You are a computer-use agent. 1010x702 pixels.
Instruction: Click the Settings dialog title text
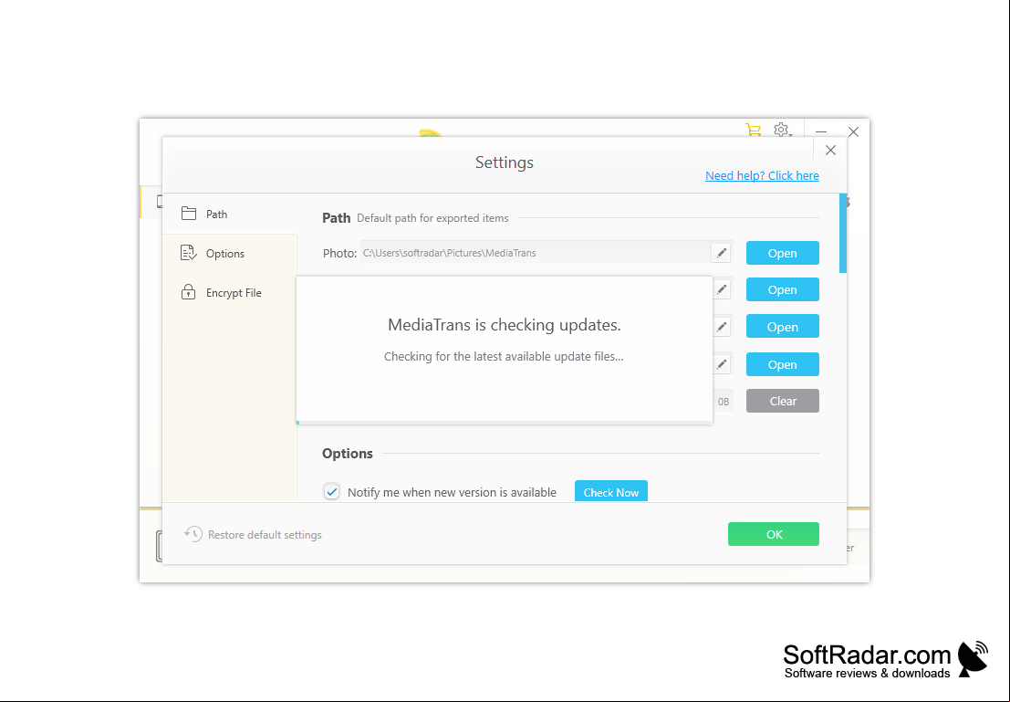click(505, 162)
